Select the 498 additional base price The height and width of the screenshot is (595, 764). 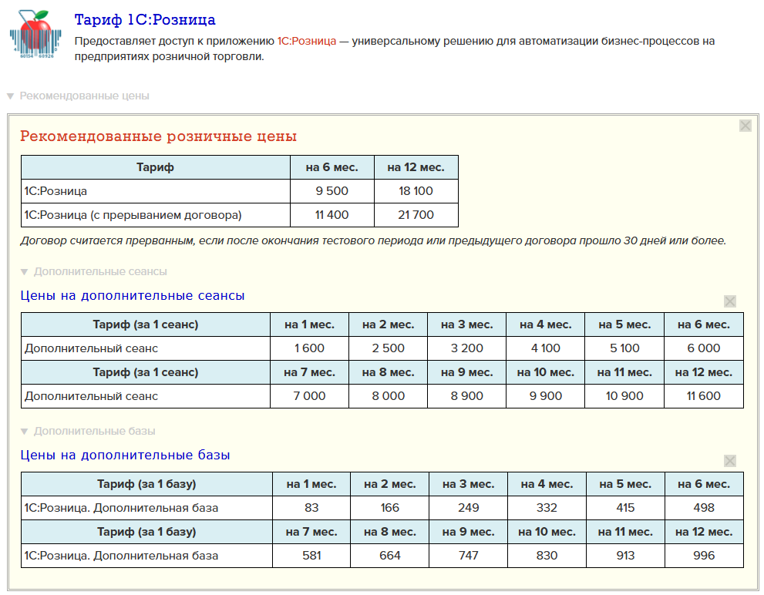point(704,508)
